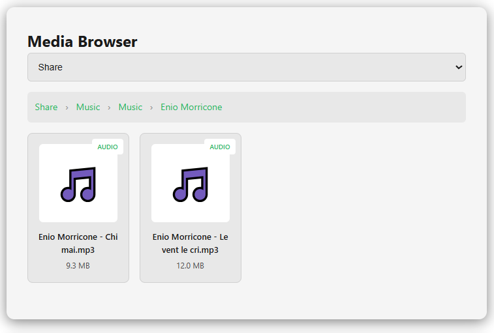The height and width of the screenshot is (333, 494).
Task: Click the chevron between the two Music breadcrumbs
Action: (109, 108)
